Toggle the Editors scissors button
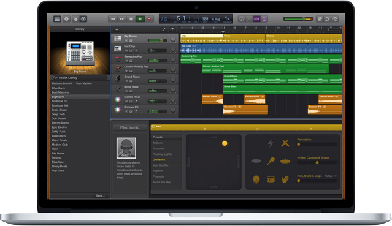392x226 pixels. [x=83, y=19]
